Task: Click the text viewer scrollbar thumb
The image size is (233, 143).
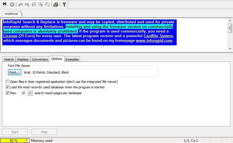Action: click(x=230, y=28)
